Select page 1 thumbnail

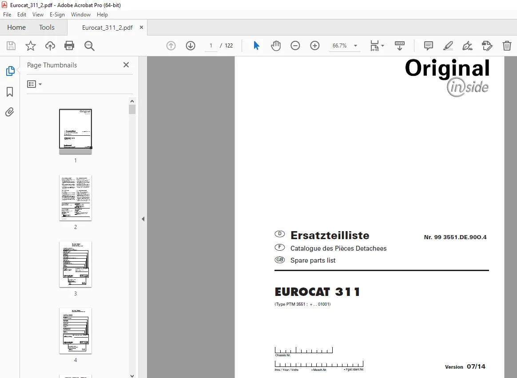[76, 131]
